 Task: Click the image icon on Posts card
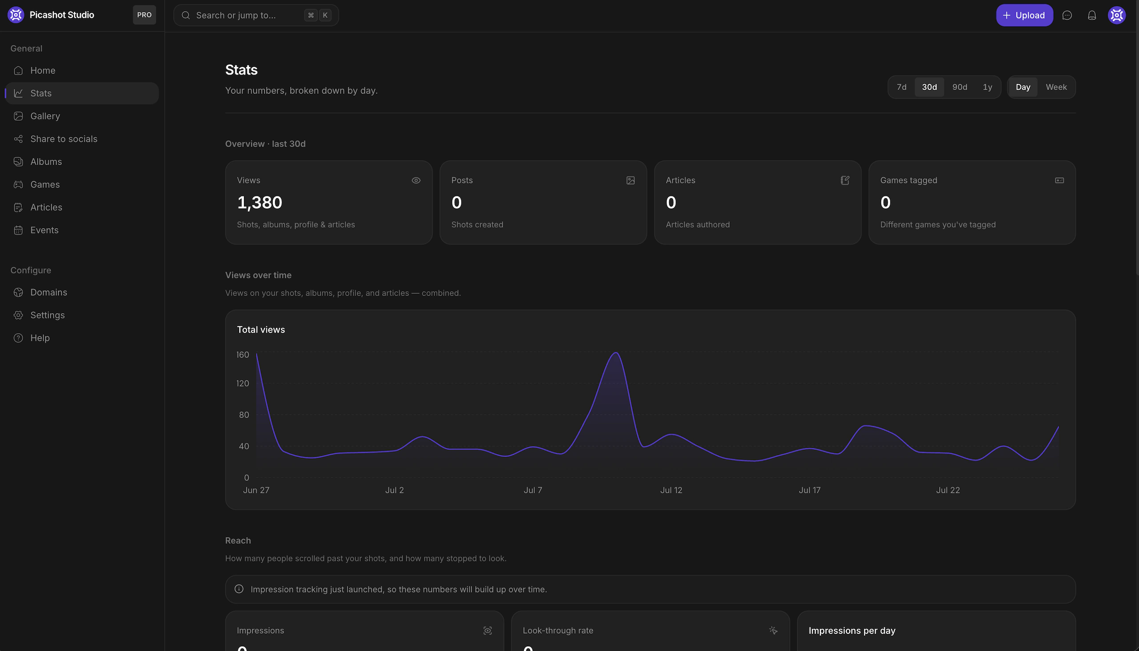[x=630, y=181]
